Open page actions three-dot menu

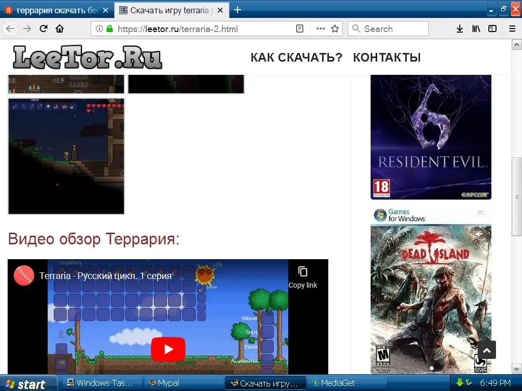321,29
